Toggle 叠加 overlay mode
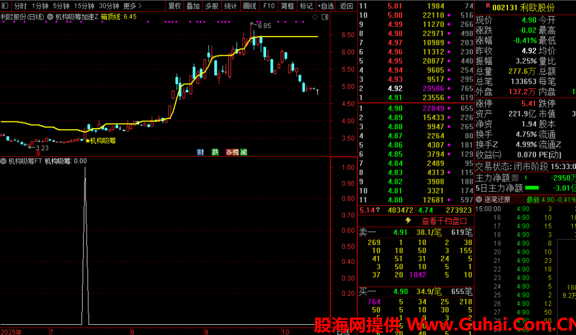The width and height of the screenshot is (576, 335). pyautogui.click(x=193, y=6)
